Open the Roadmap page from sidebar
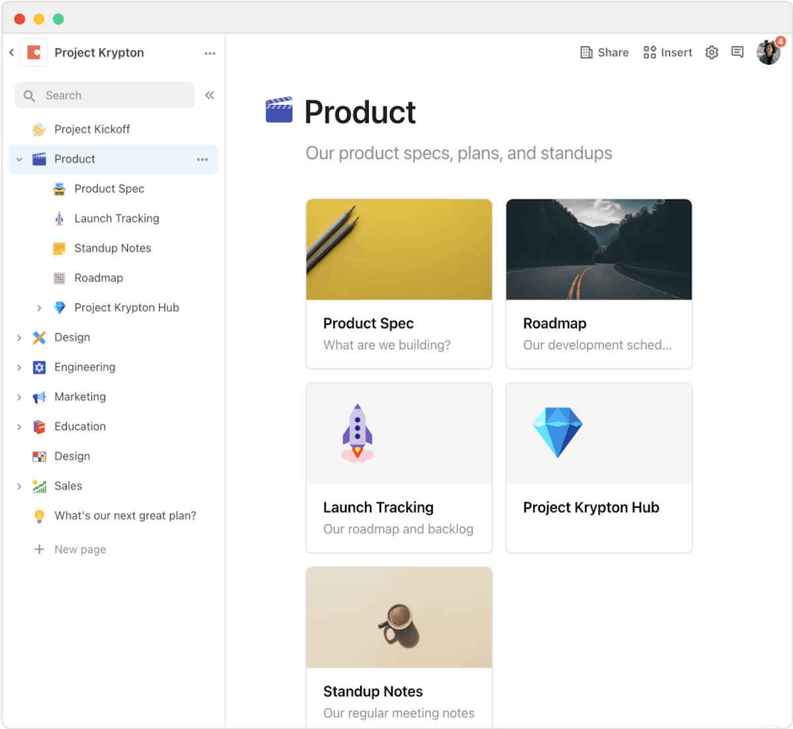 [98, 277]
